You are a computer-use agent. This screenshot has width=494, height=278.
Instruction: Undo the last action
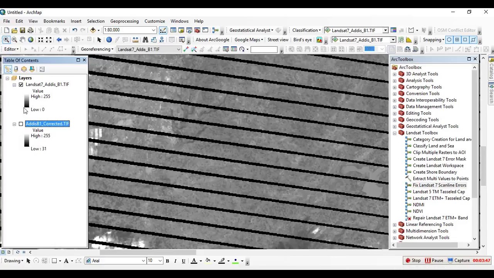coord(74,30)
